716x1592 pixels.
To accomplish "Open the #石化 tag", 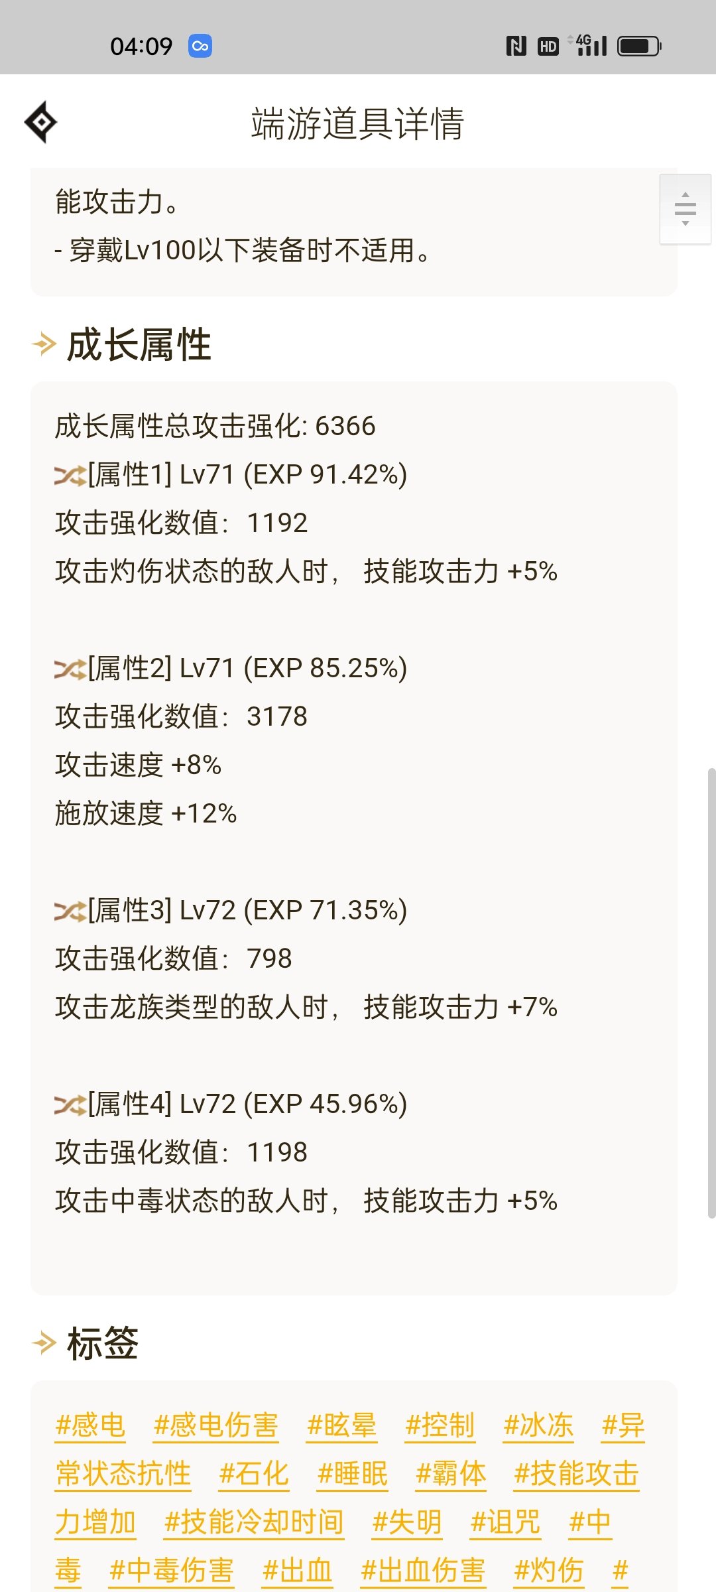I will (255, 1474).
